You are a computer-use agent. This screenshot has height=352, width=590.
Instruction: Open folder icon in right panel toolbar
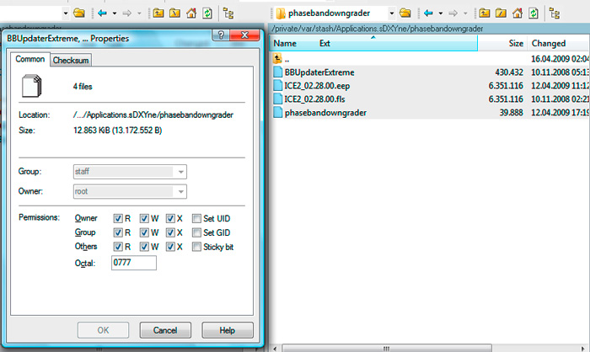pyautogui.click(x=405, y=13)
